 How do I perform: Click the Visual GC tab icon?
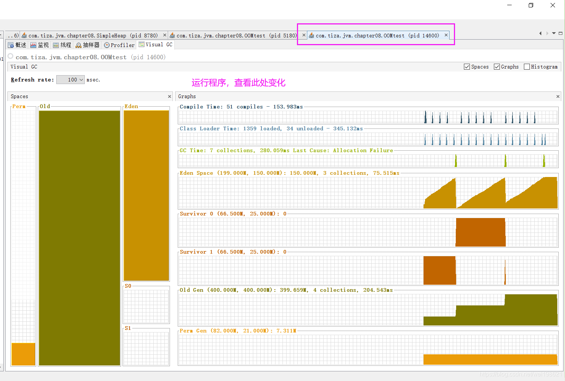141,44
